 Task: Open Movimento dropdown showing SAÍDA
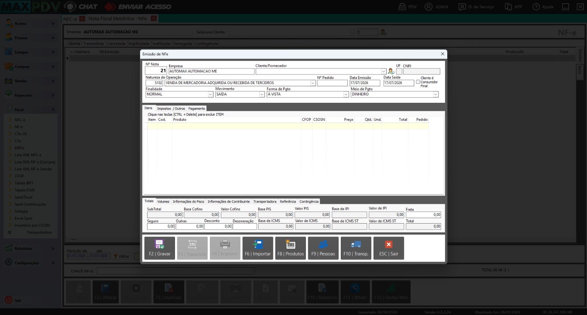pos(262,94)
